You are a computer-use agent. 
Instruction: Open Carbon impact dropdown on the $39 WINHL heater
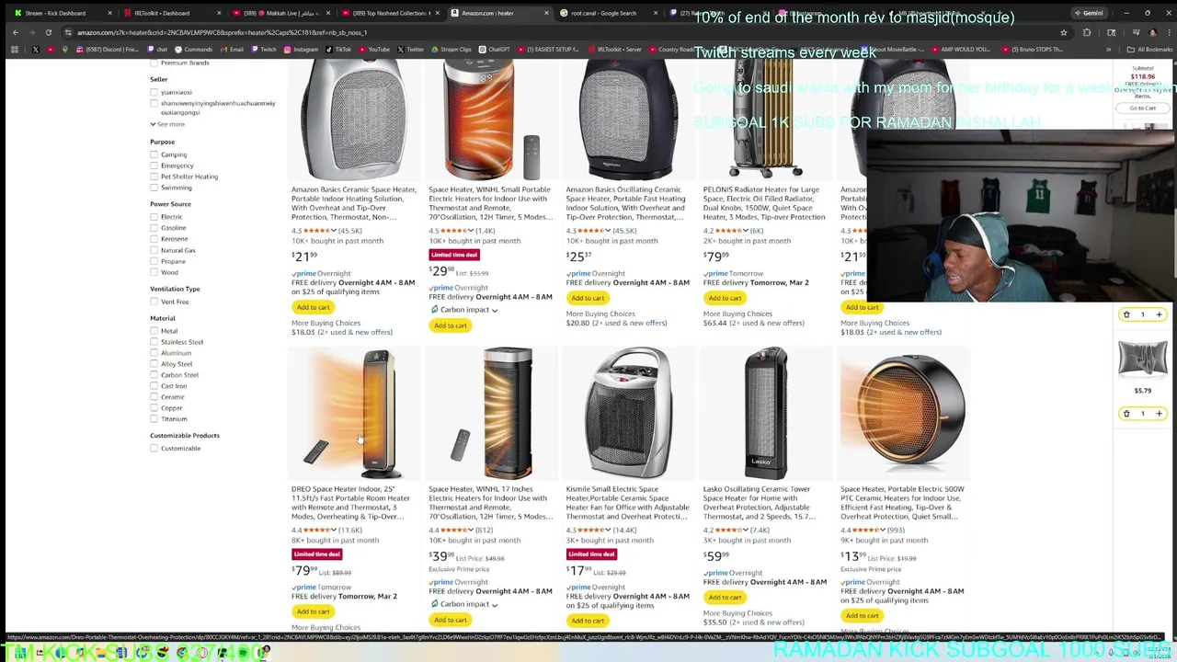(464, 605)
